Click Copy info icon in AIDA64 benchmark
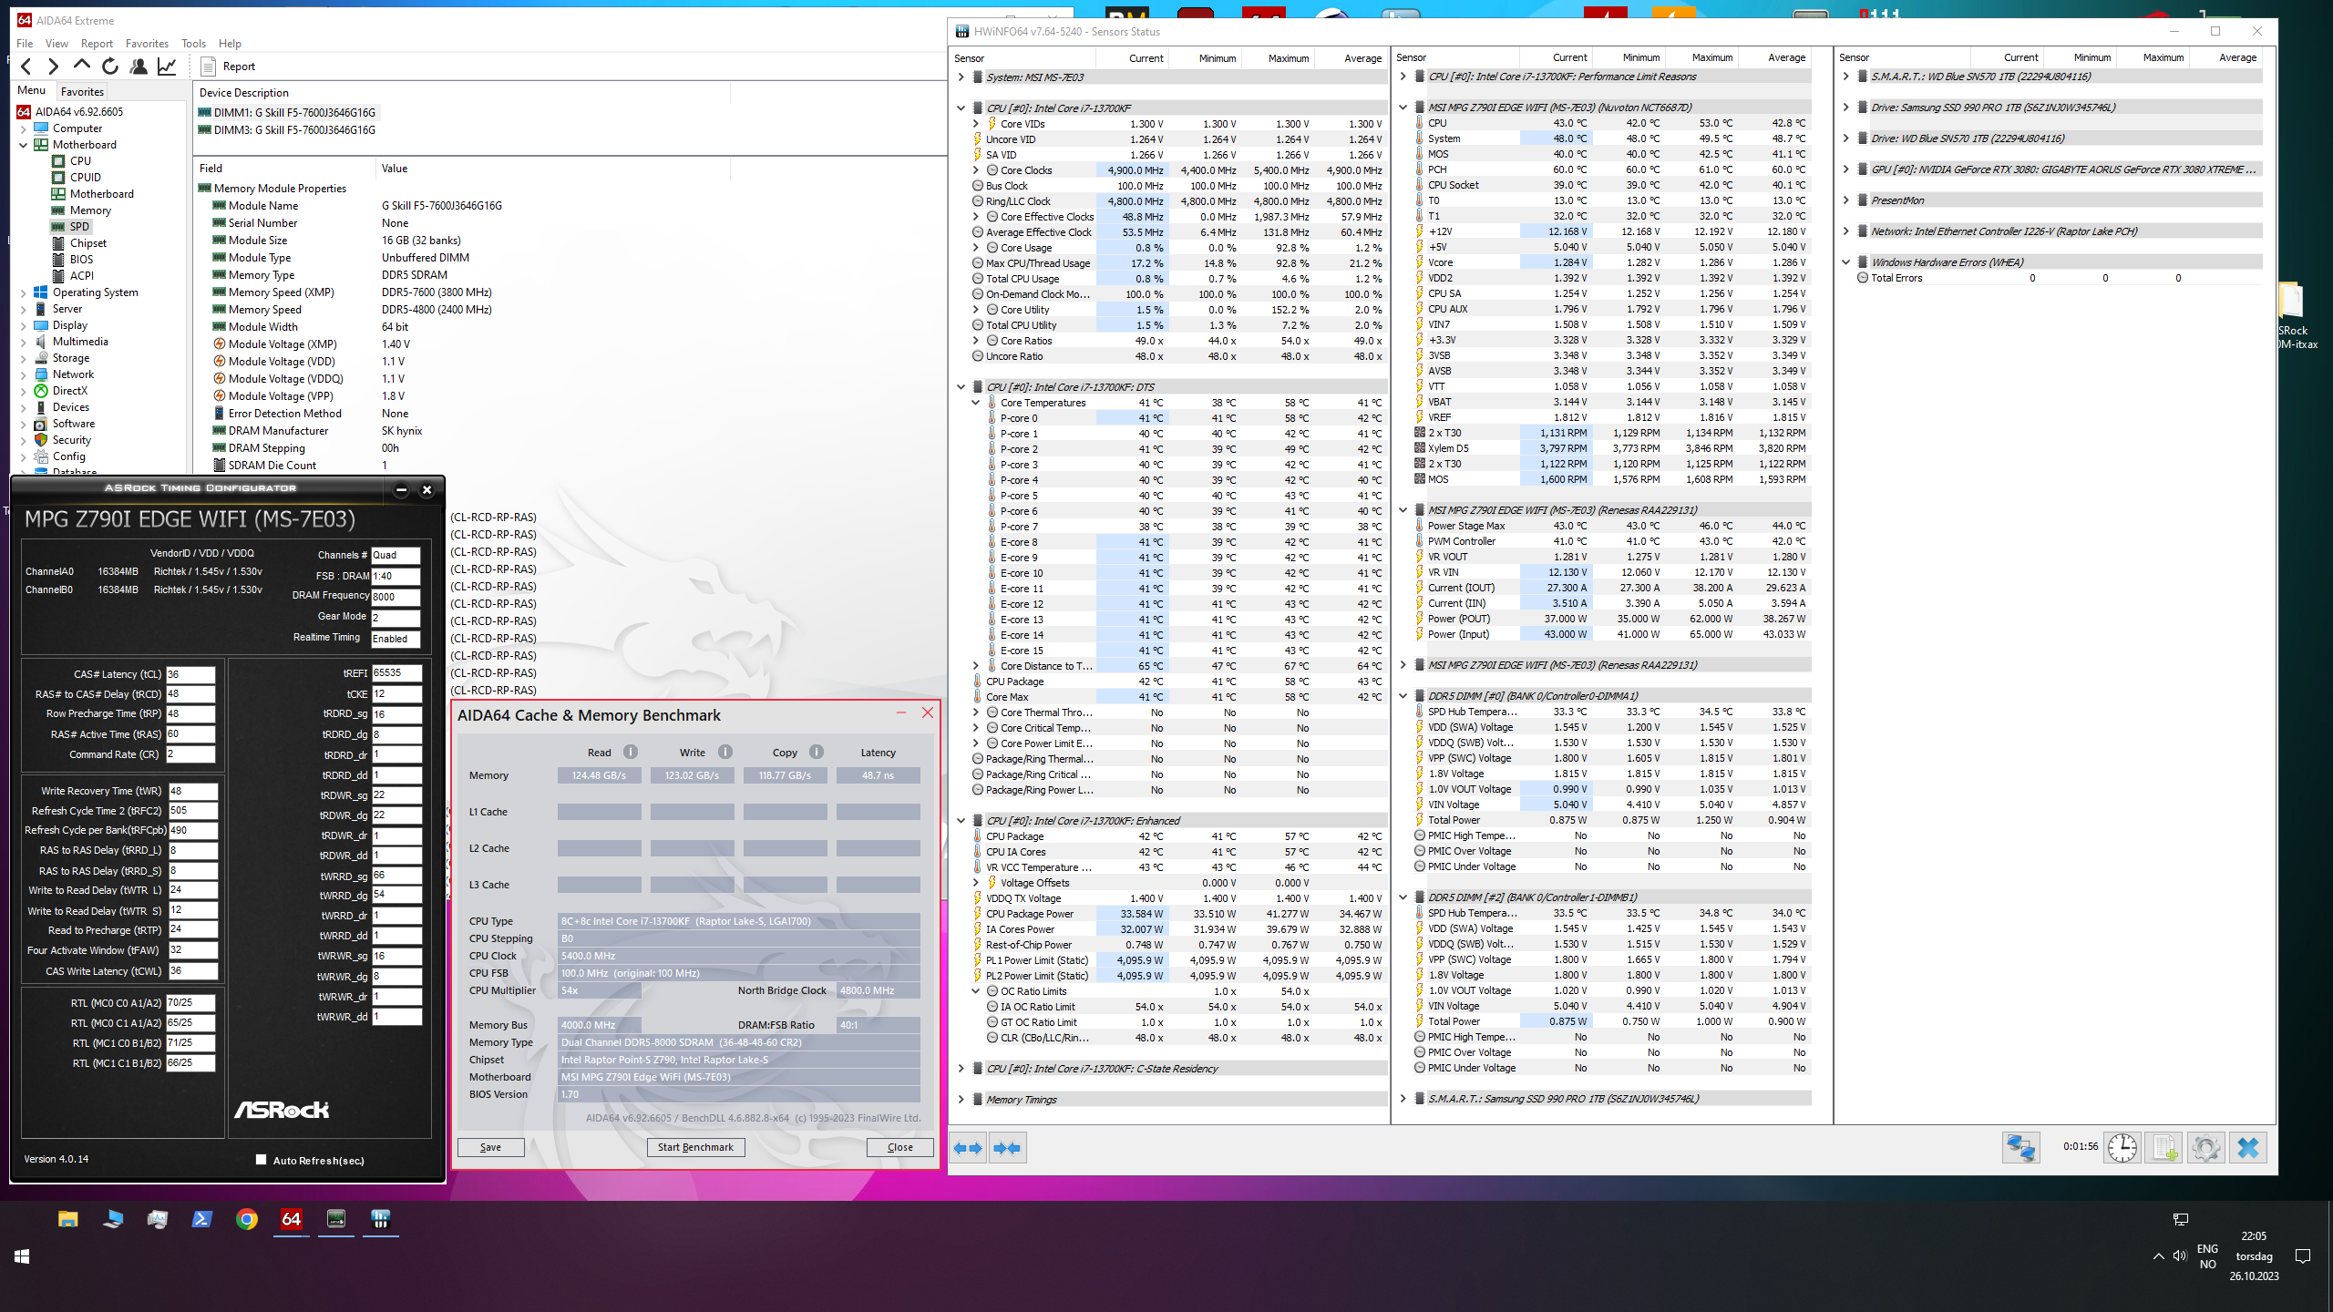 pos(817,752)
